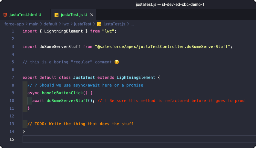Click the window title justaTest.js — sf-dev-ed-cbc-demo-1
The image size is (256, 148).
[170, 5]
